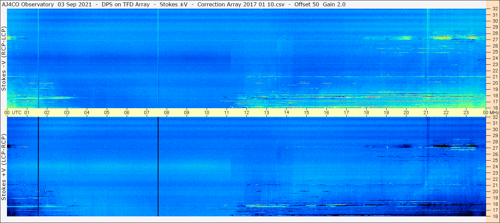Click the 'UTC' label on time axis

(17, 112)
